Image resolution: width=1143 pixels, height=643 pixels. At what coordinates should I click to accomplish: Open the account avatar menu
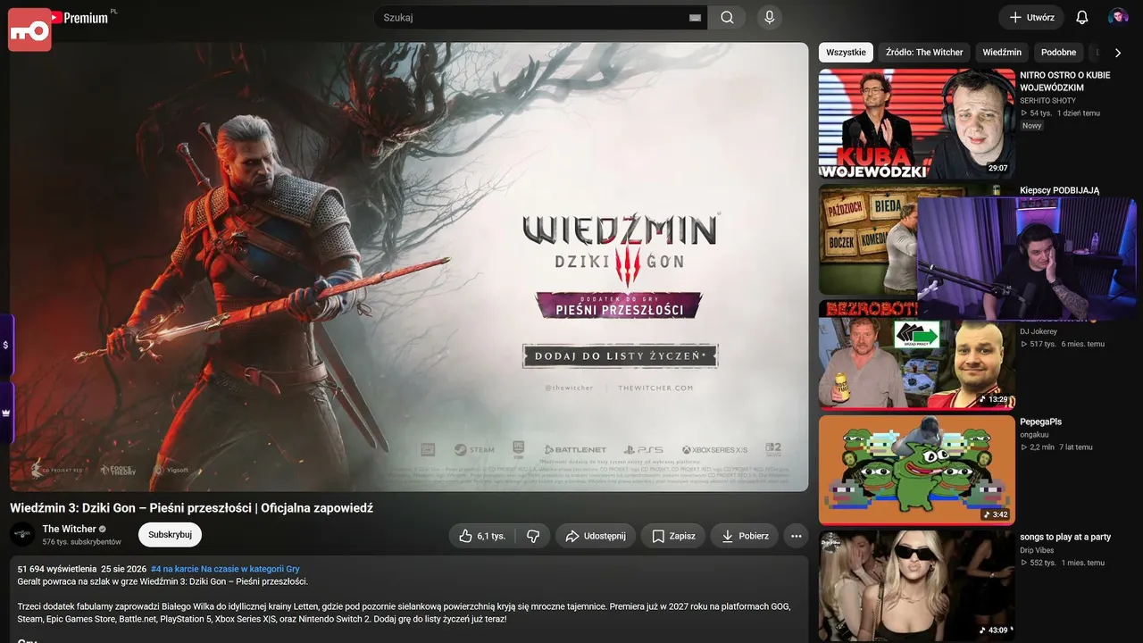pyautogui.click(x=1118, y=18)
